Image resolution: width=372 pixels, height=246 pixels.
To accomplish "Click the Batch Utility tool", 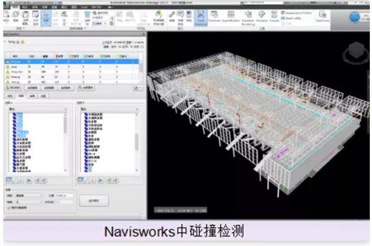I will [x=291, y=18].
